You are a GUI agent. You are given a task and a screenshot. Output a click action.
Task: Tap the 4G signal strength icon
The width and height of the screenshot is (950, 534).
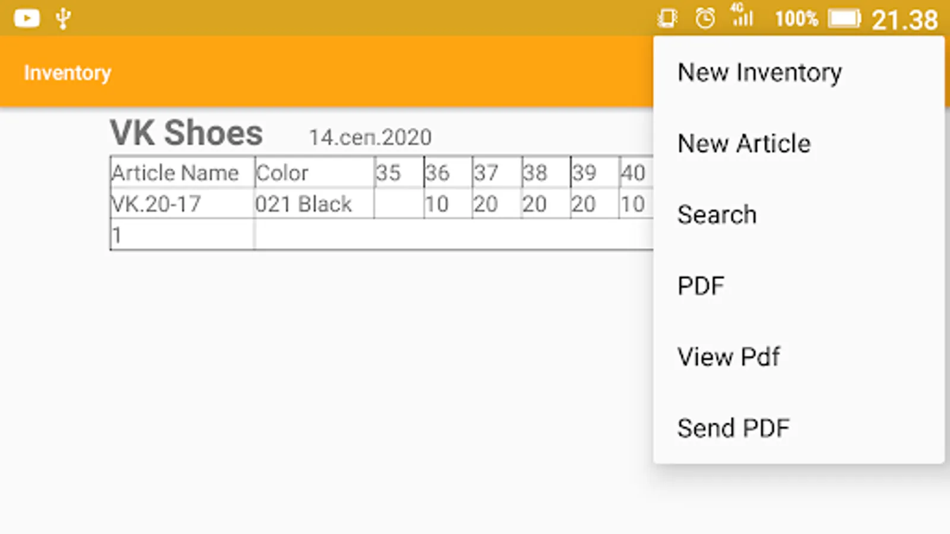coord(742,16)
